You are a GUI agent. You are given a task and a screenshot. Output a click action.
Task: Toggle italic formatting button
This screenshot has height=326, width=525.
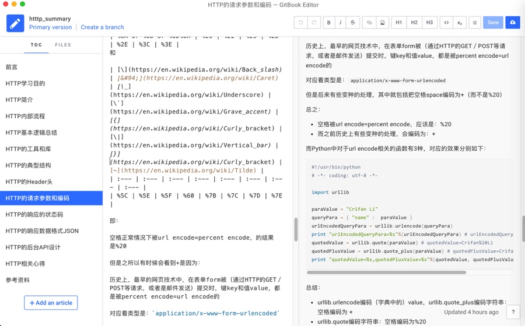point(341,22)
